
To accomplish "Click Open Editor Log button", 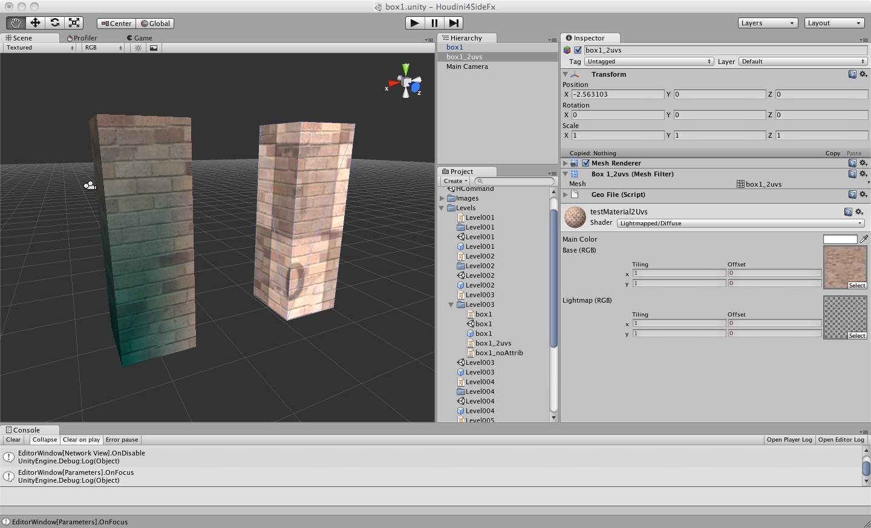I will click(x=841, y=440).
